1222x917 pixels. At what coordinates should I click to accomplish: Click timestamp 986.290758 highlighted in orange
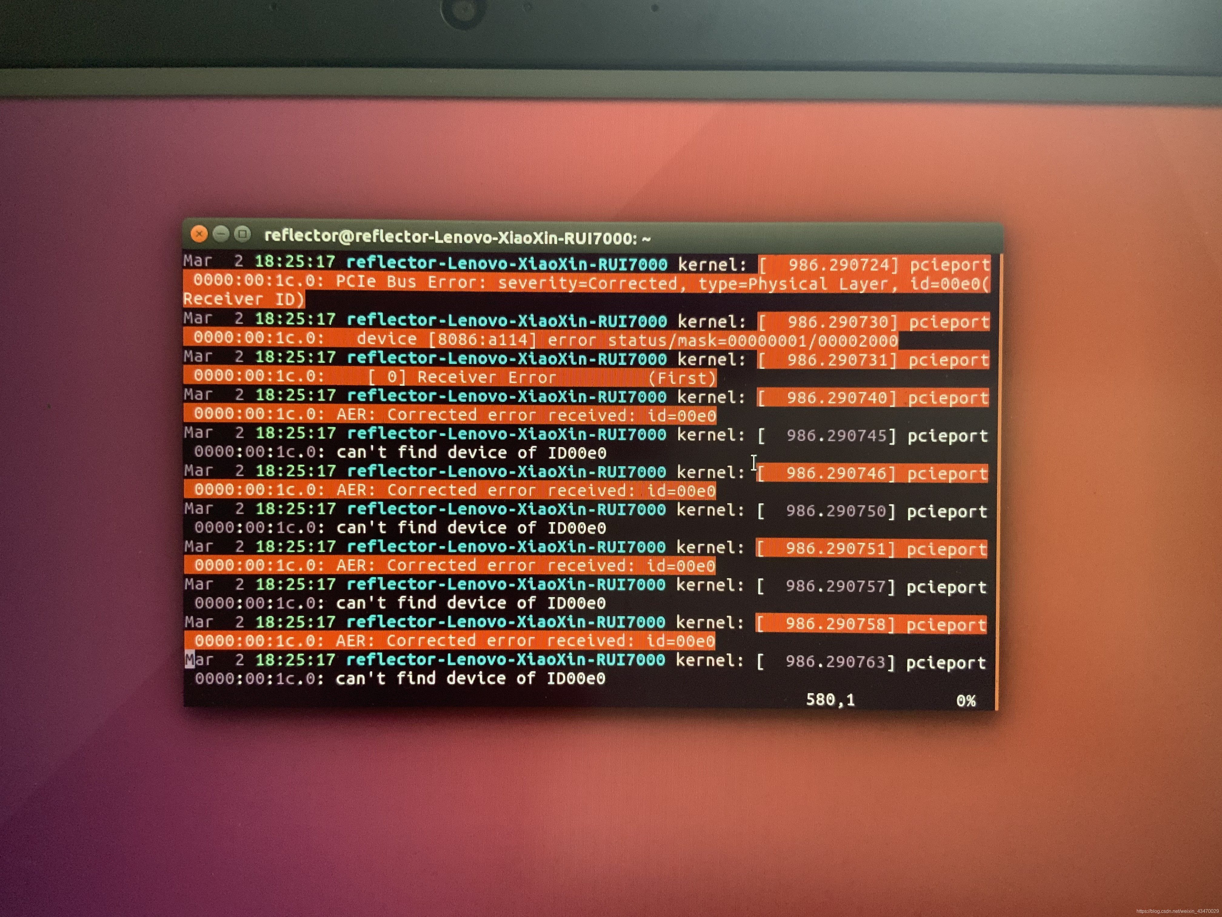point(835,624)
